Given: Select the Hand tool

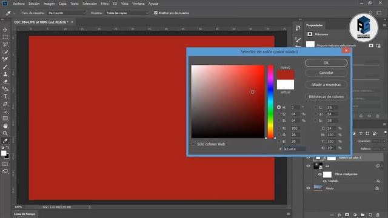Looking at the screenshot, I should 5,126.
